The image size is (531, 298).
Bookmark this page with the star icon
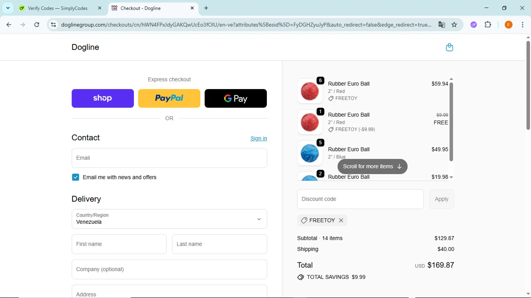454,25
